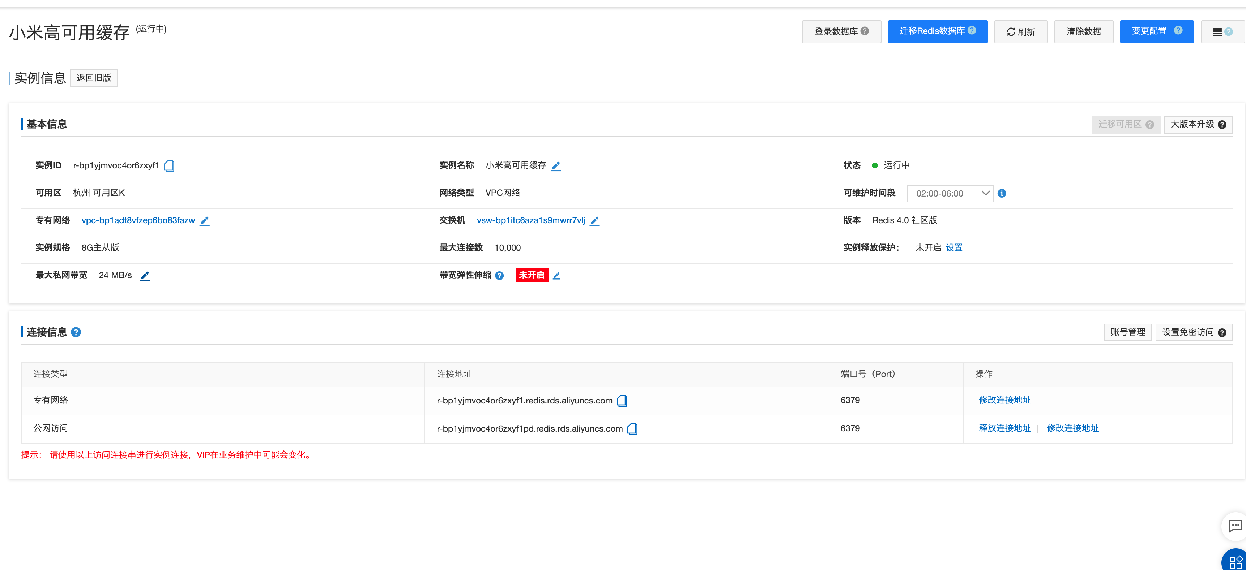1246x570 pixels.
Task: Edit the VPC network setting
Action: coord(205,221)
